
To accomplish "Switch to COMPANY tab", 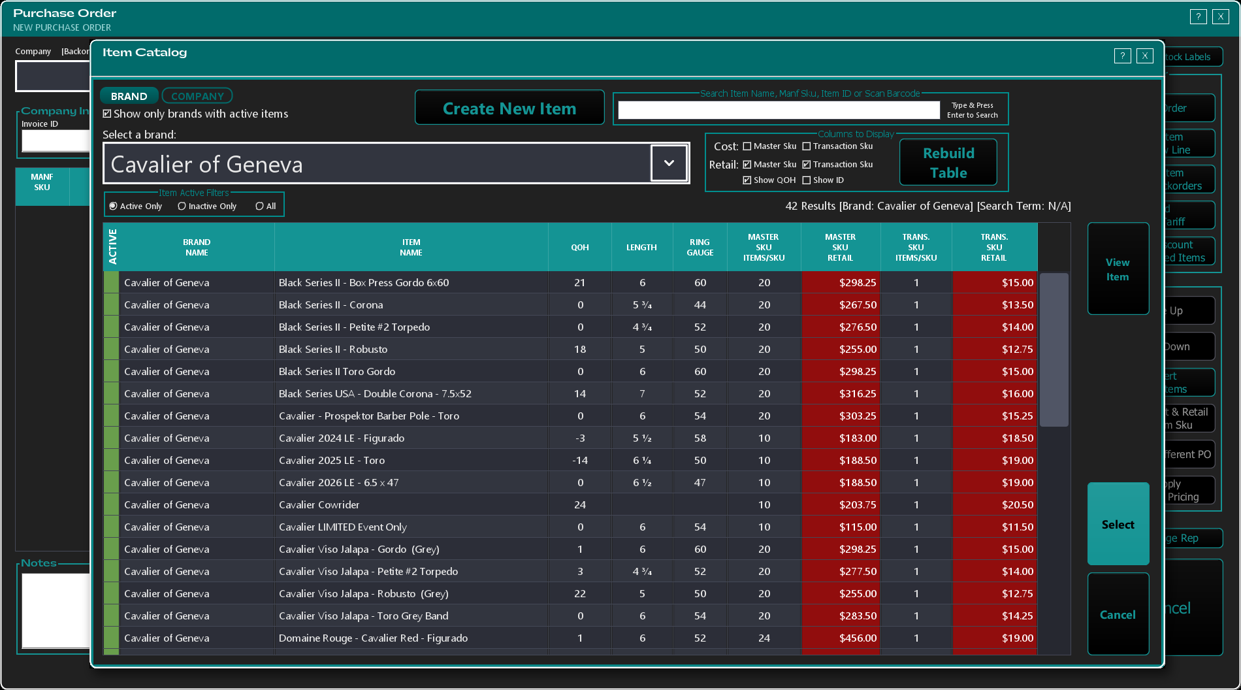I will pos(197,96).
